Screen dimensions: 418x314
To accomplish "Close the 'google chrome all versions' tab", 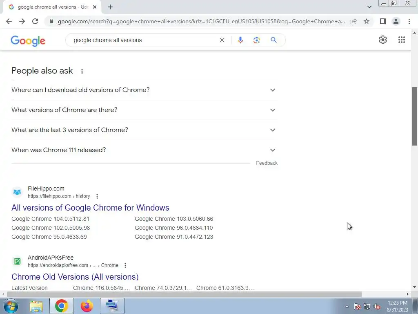I will 95,7.
